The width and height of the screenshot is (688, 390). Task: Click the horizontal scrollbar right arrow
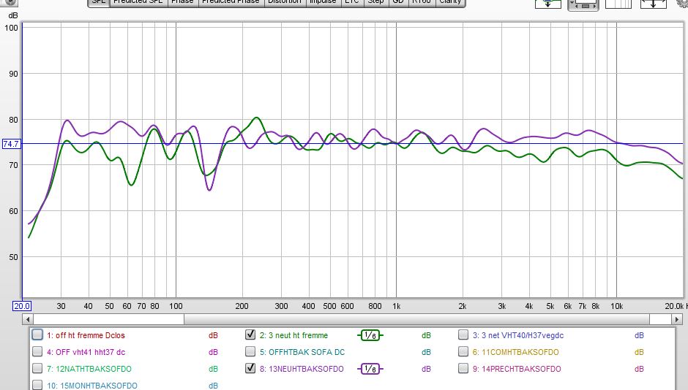(x=677, y=319)
